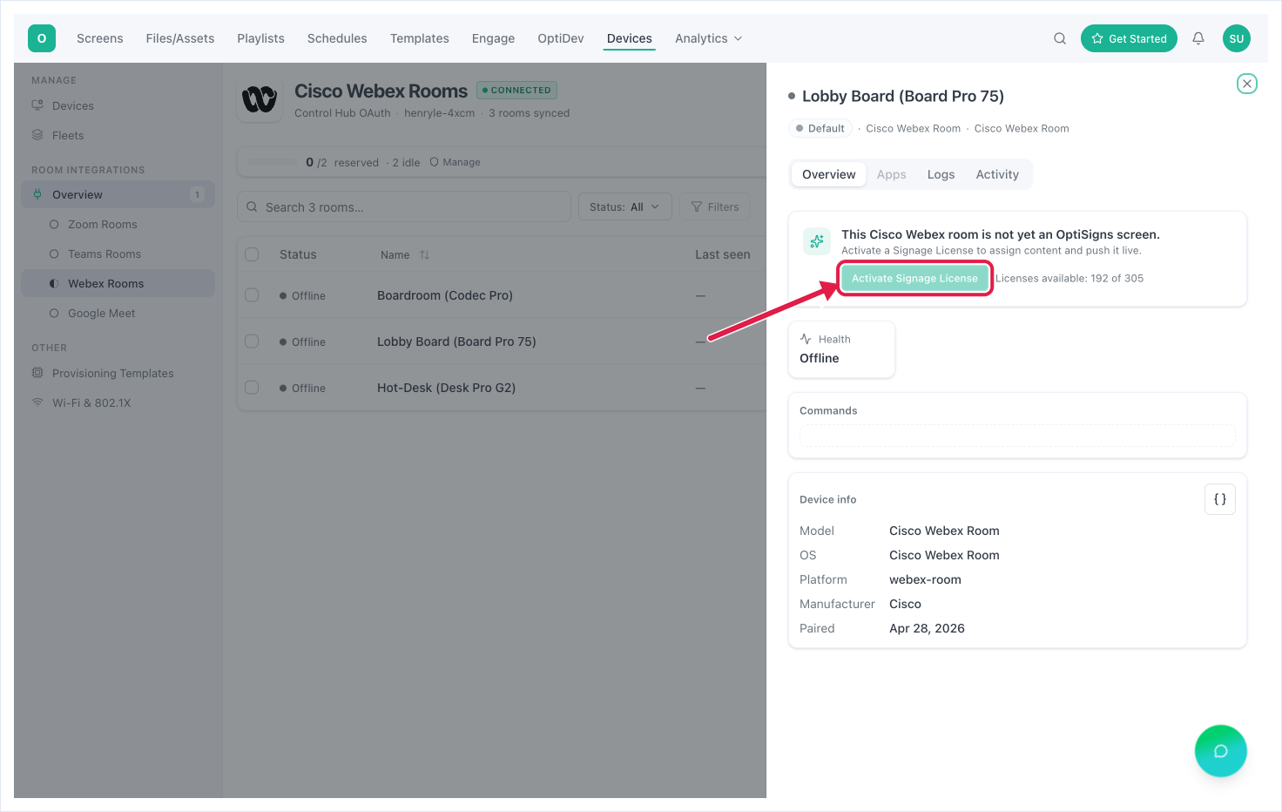
Task: Click the Get Started button
Action: click(1130, 38)
